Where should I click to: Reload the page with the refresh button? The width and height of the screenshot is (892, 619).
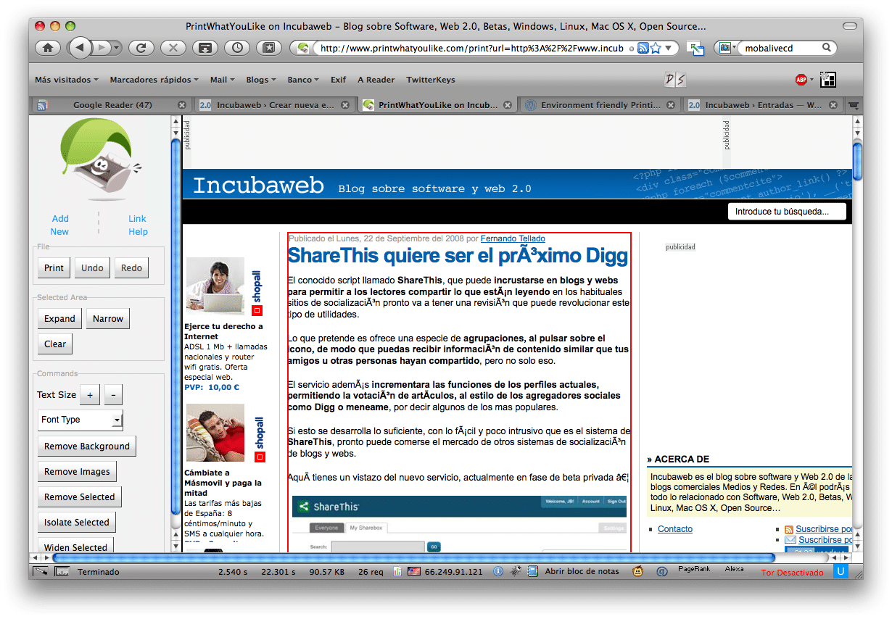point(141,48)
